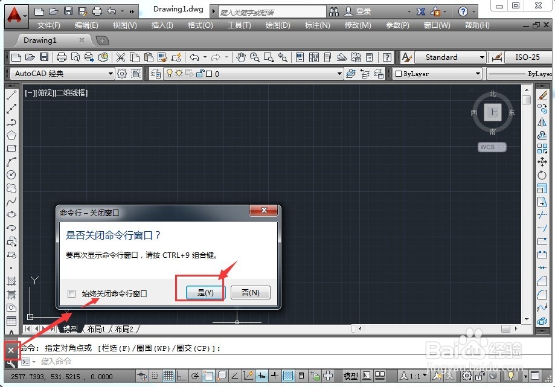Open the 文件(F) menu
Image resolution: width=555 pixels, height=387 pixels.
[x=48, y=25]
